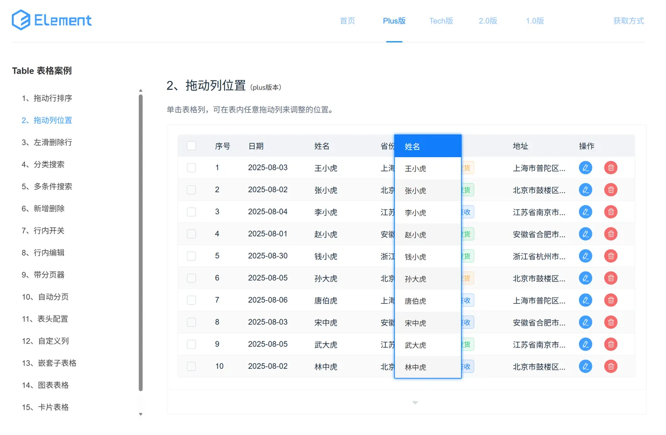
Task: Switch to the Tech版 tab
Action: [441, 21]
